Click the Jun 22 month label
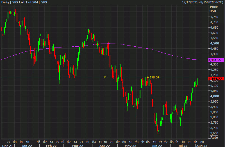The height and width of the screenshot is (147, 225). pos(157,146)
